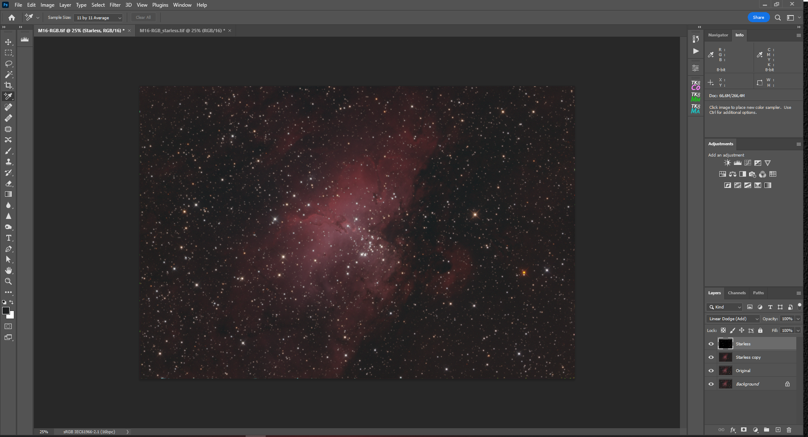Add a Color Balance adjustment
This screenshot has height=437, width=808.
point(733,174)
